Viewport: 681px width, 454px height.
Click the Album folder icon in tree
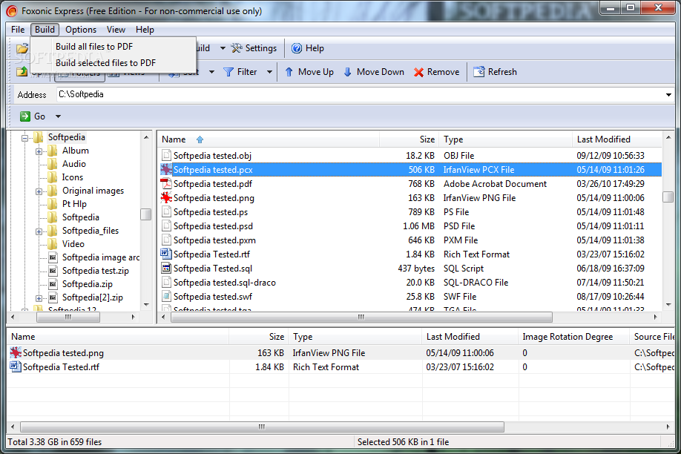(x=53, y=151)
